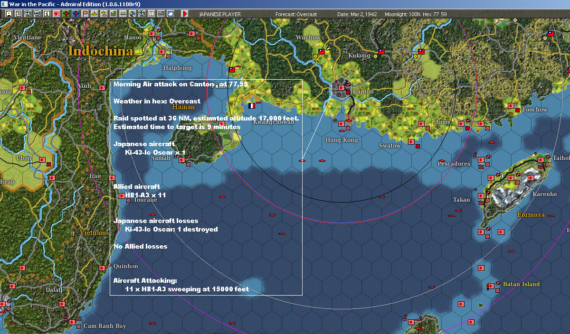Select the red plane on blue background icon
570x334 pixels.
(76, 14)
